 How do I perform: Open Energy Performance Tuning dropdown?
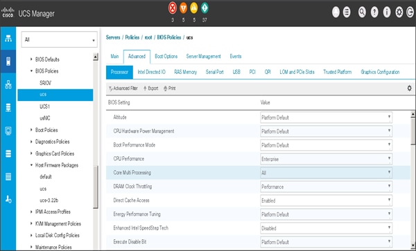coord(326,214)
